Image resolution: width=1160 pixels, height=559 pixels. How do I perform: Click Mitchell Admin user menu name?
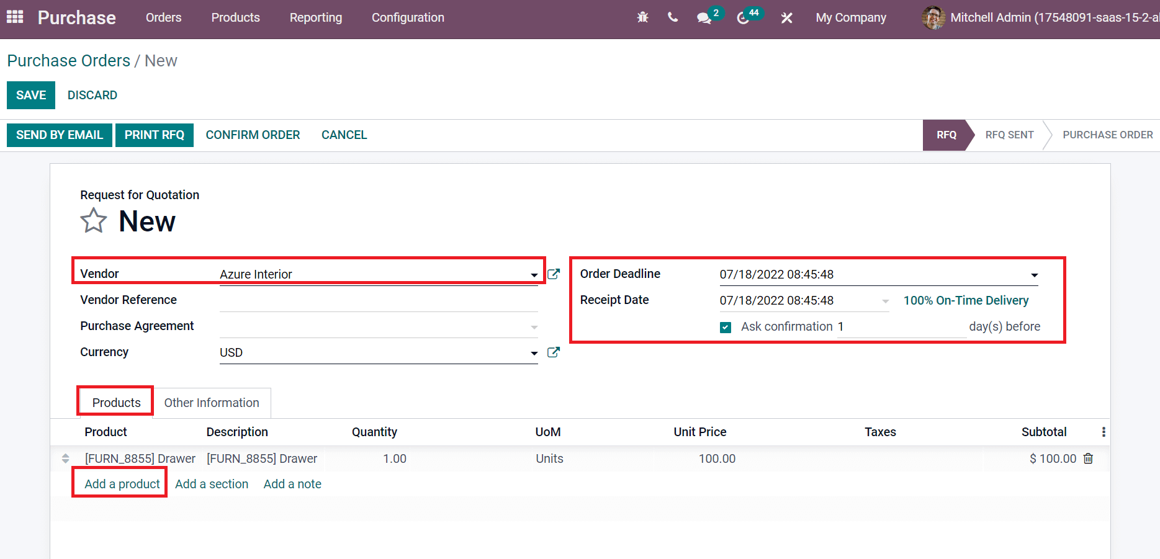pyautogui.click(x=1054, y=17)
